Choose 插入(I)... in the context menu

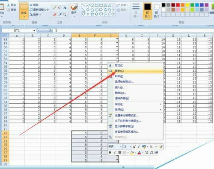135,87
